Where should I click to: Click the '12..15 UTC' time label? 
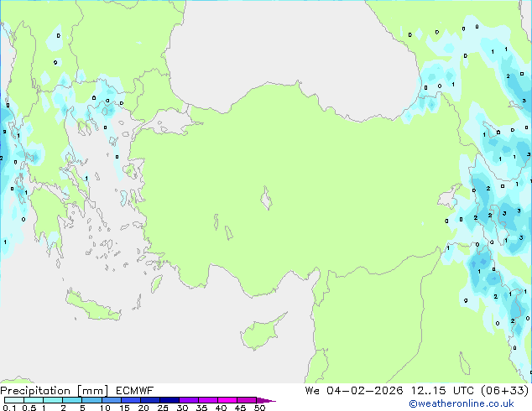442,391
